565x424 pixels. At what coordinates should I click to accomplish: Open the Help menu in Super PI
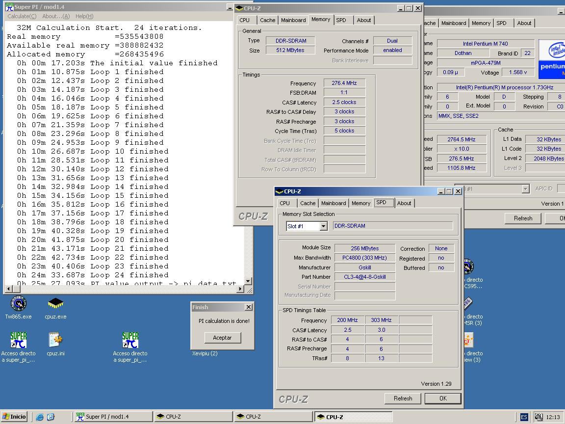tap(84, 16)
